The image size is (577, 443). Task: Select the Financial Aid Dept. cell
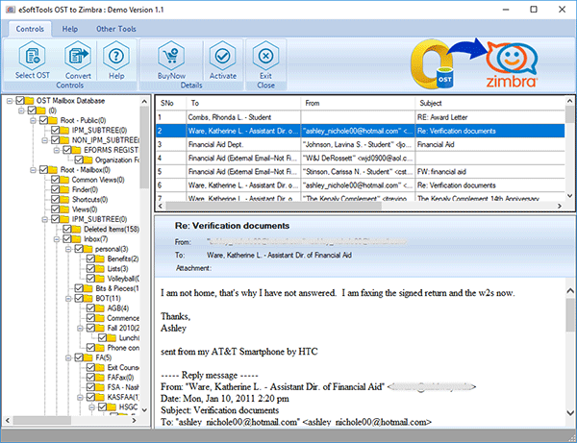[243, 144]
